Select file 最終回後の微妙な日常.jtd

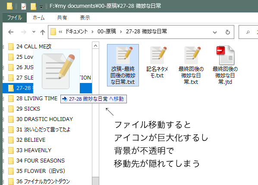click(x=225, y=65)
